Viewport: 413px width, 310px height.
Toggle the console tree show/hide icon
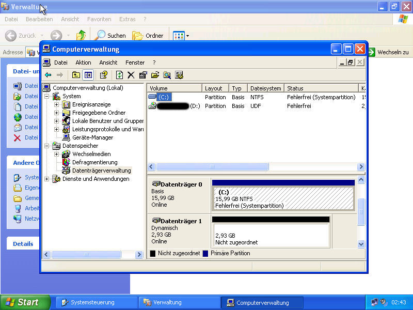pyautogui.click(x=88, y=75)
